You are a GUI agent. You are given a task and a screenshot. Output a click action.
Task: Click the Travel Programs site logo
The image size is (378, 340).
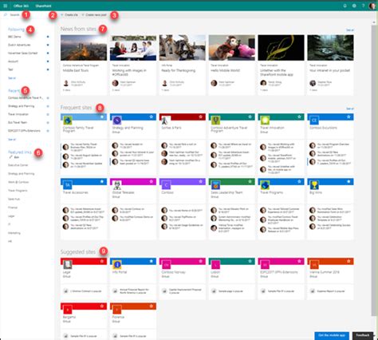[x=265, y=185]
